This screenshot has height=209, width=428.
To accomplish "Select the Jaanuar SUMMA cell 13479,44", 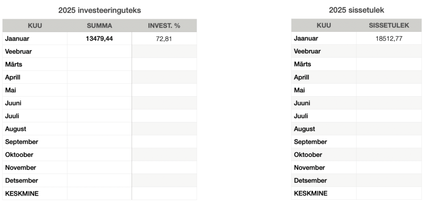I will (99, 39).
